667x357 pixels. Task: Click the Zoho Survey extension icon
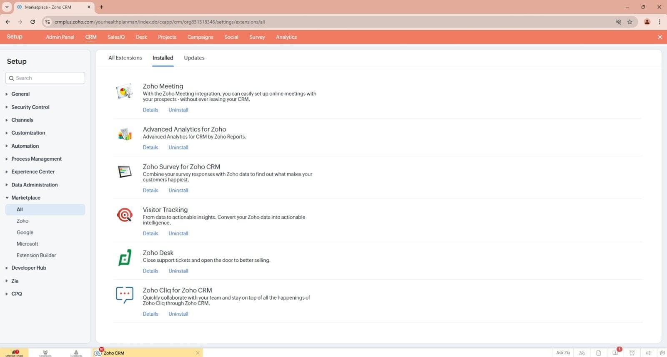[x=125, y=171]
